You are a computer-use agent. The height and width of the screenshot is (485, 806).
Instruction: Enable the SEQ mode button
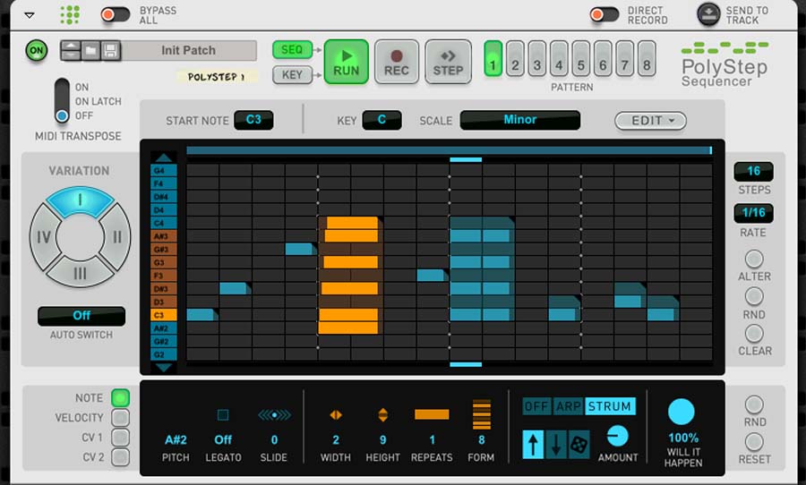point(292,50)
